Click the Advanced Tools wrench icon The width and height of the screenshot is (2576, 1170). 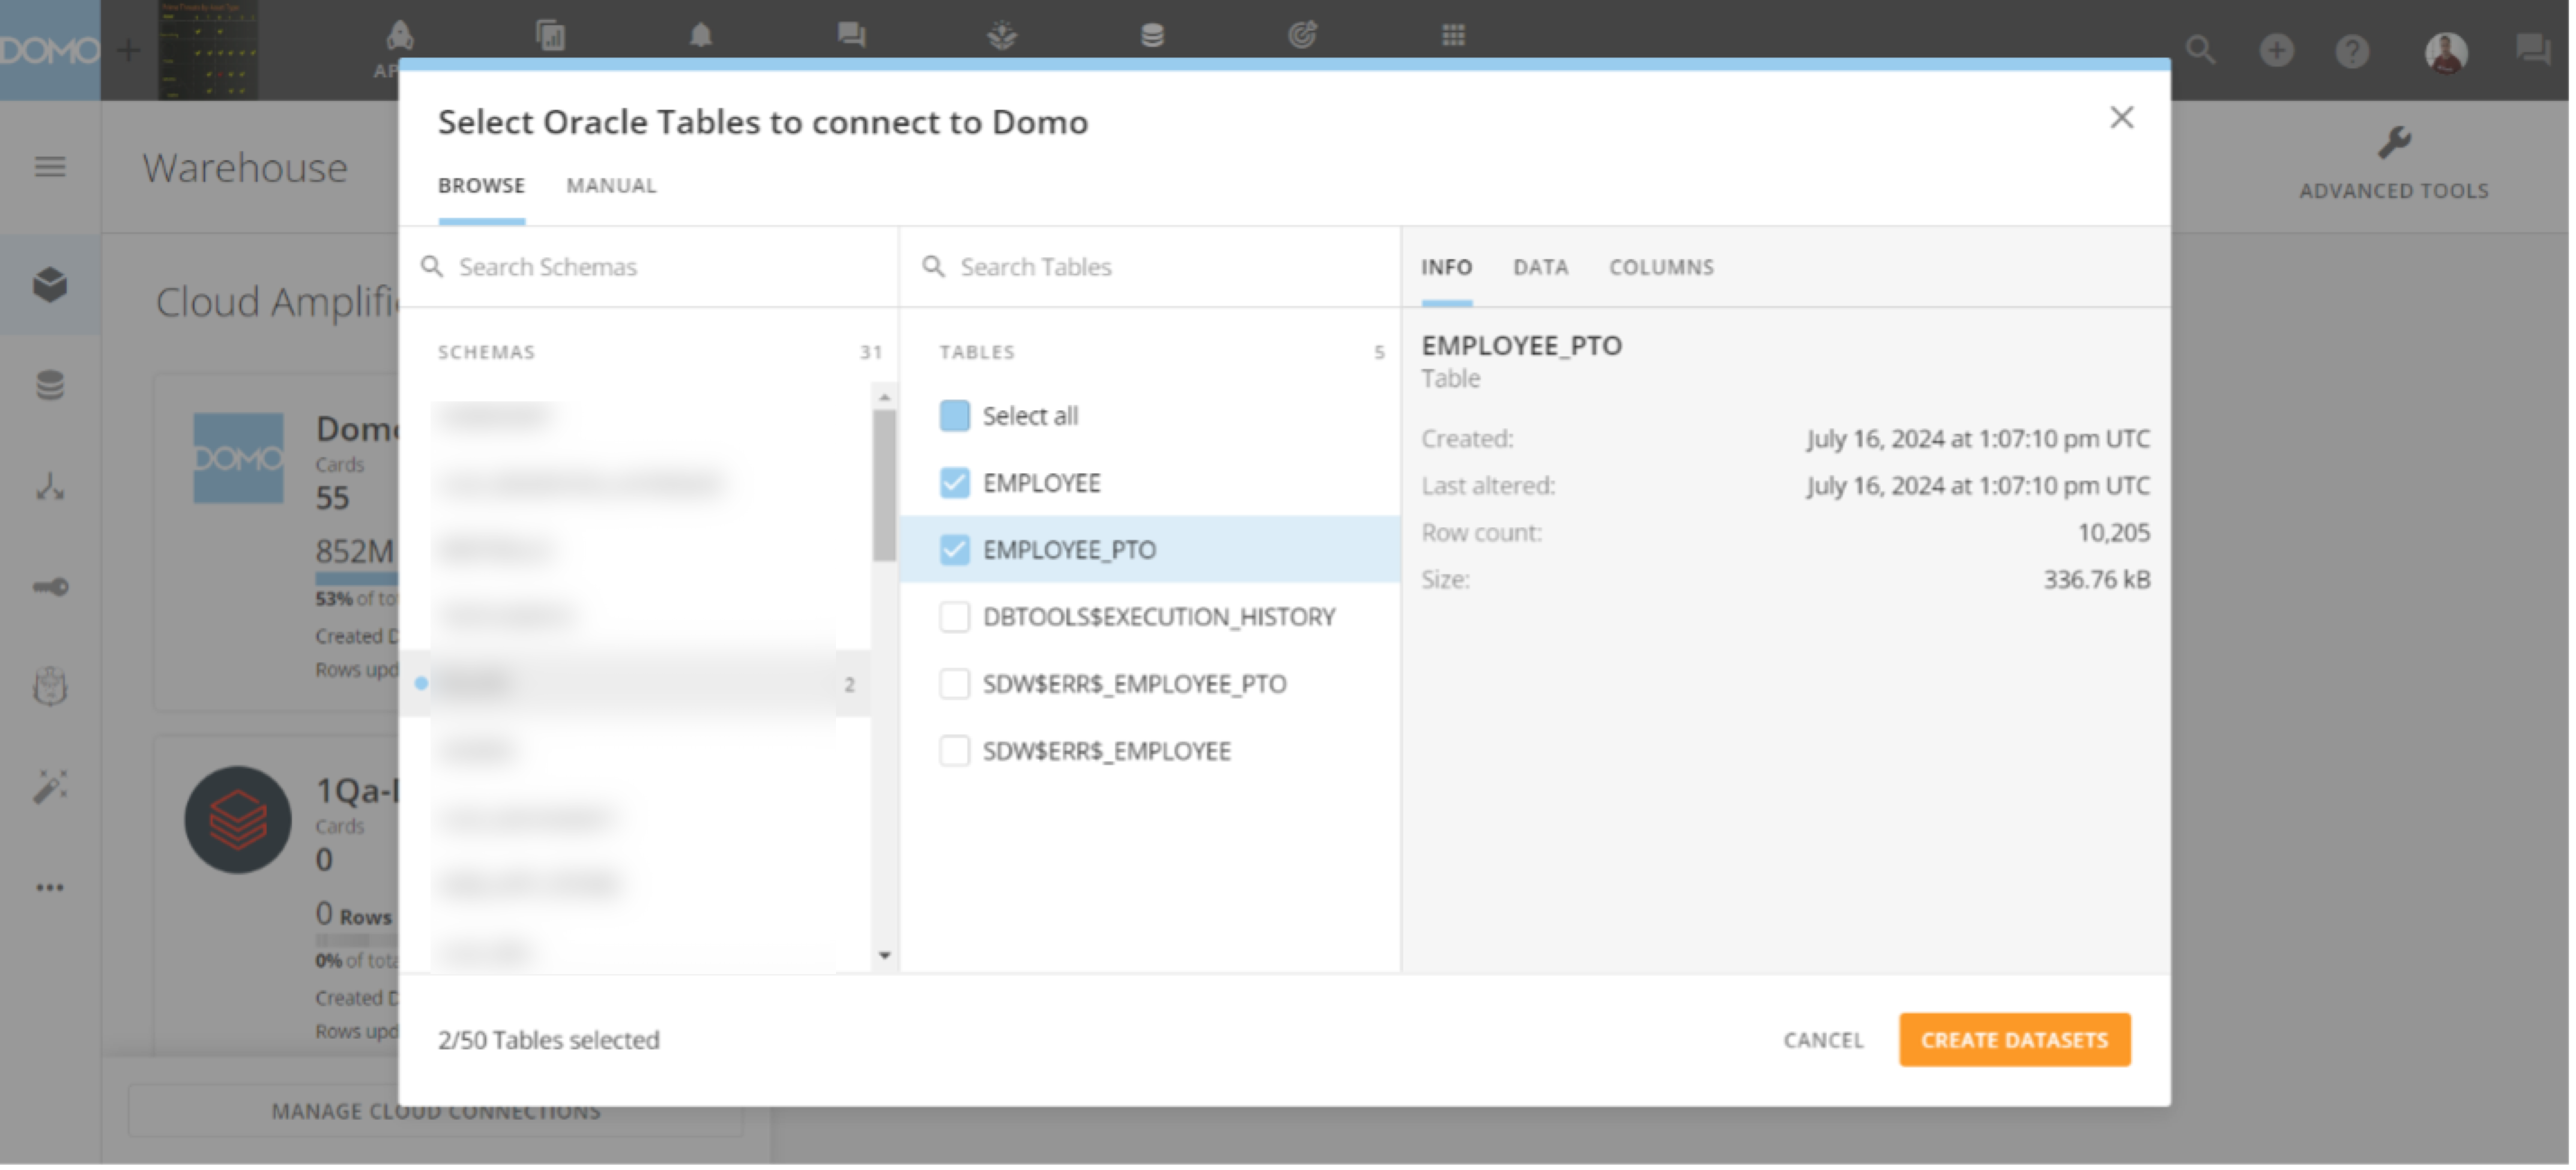2394,143
